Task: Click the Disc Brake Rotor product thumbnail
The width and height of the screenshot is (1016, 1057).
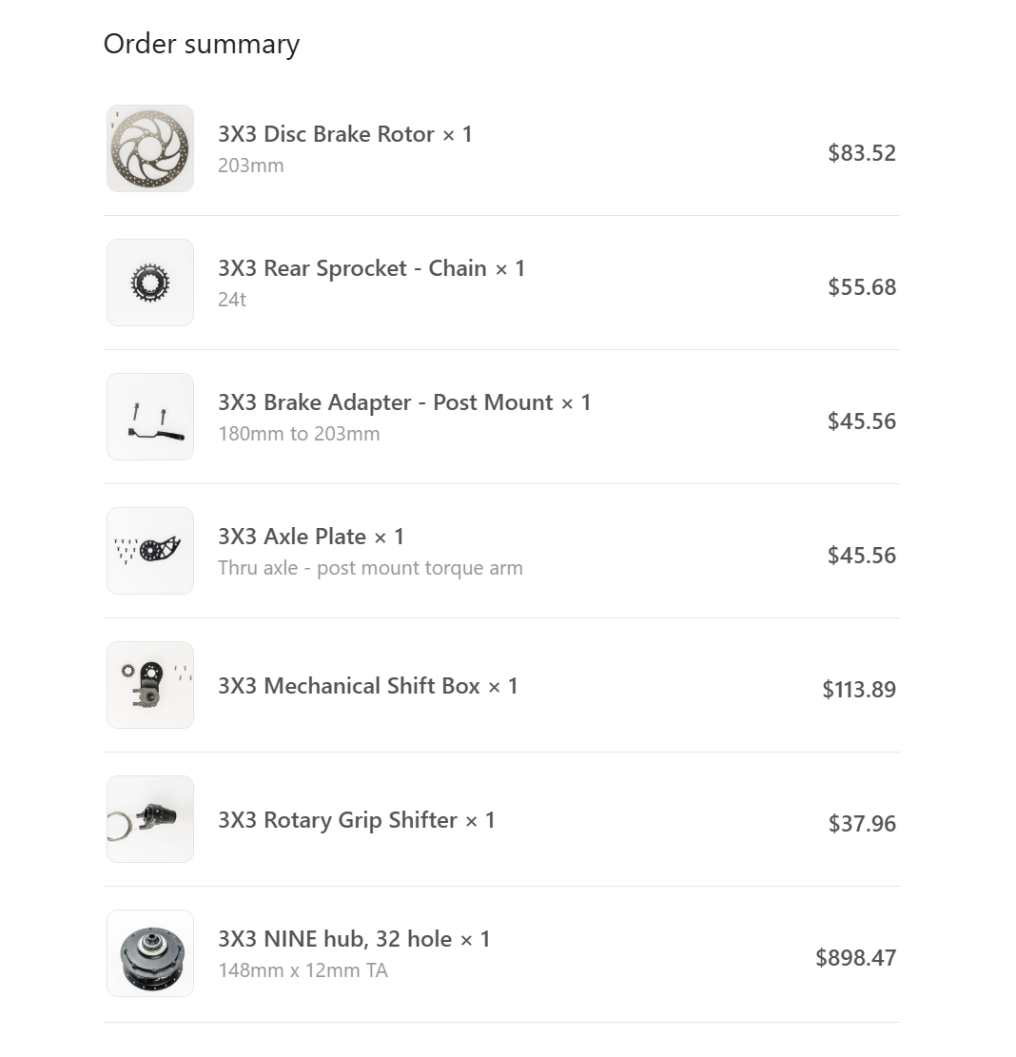Action: 150,148
